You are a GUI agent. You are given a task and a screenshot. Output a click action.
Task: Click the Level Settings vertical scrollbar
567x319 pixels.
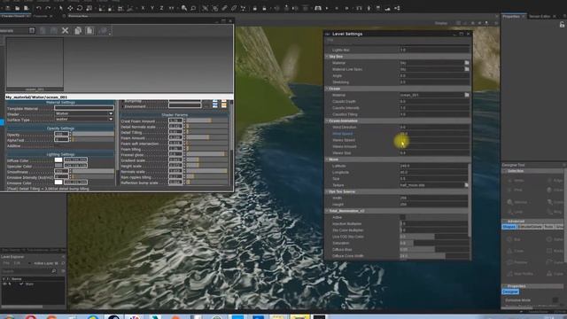[470, 200]
